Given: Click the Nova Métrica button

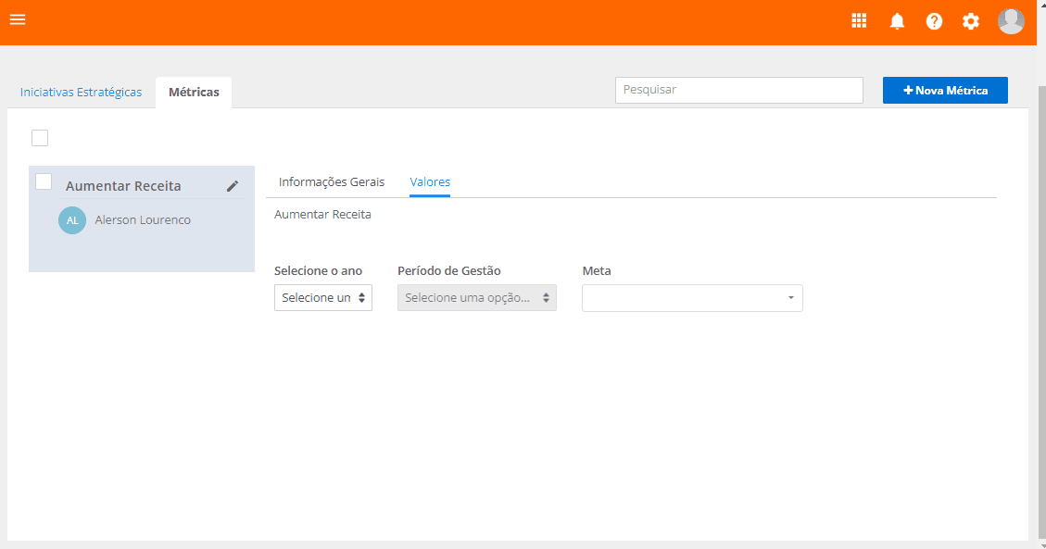Looking at the screenshot, I should [x=945, y=91].
